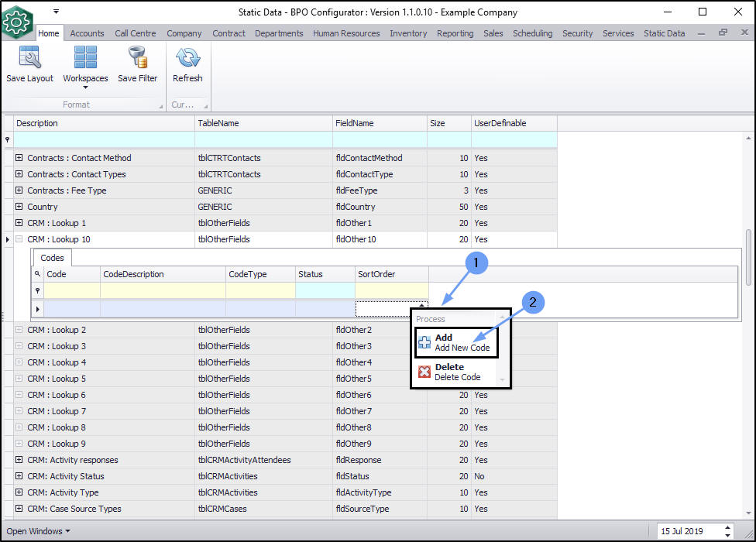Click the green gear application logo
The width and height of the screenshot is (756, 542).
17,22
